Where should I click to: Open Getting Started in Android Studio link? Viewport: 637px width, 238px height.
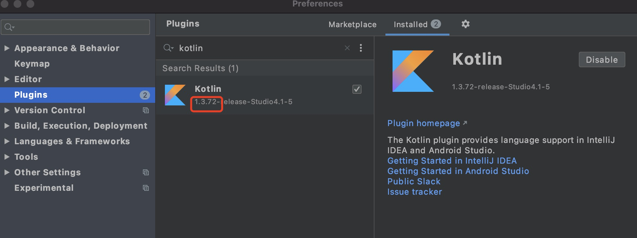tap(458, 171)
